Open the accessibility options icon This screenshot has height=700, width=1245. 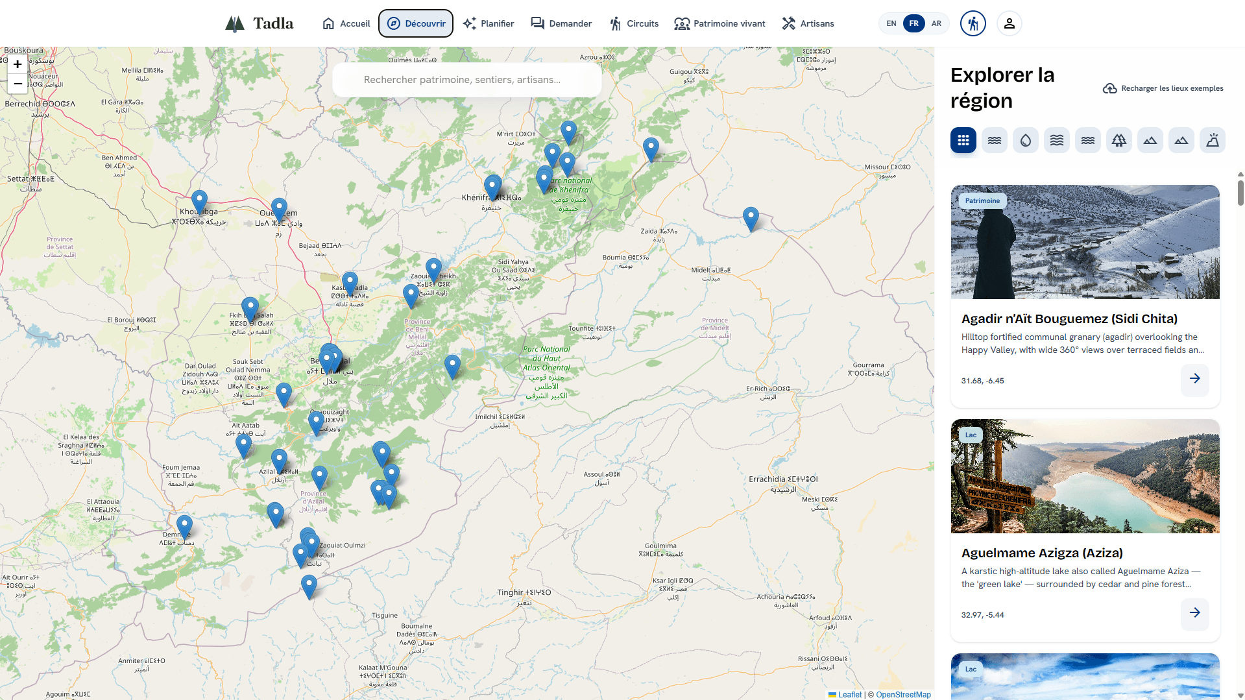(x=973, y=23)
